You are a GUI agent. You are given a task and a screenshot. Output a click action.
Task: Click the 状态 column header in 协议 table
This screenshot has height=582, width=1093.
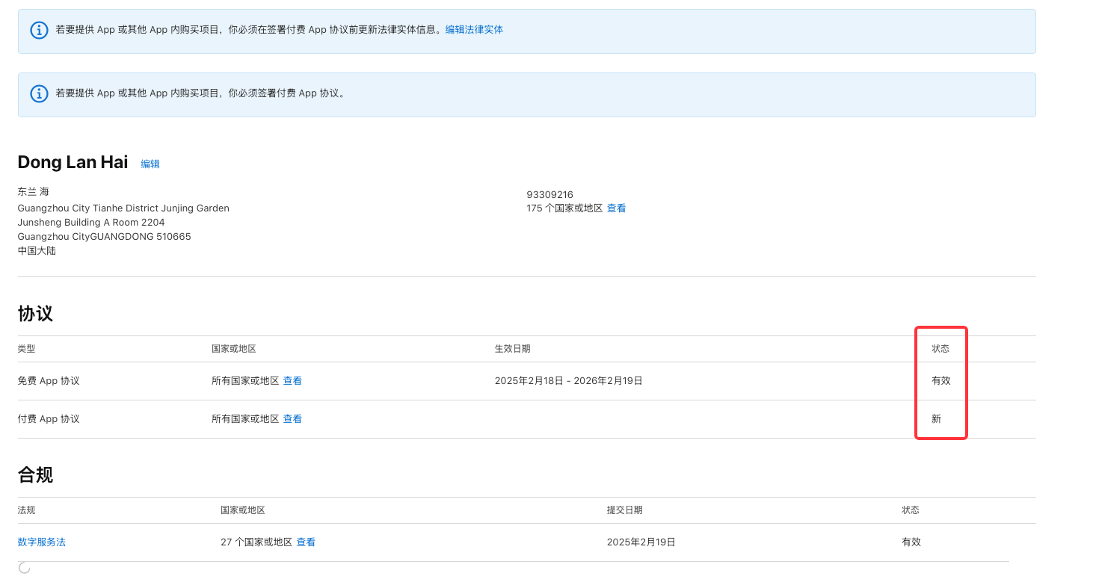pos(940,349)
